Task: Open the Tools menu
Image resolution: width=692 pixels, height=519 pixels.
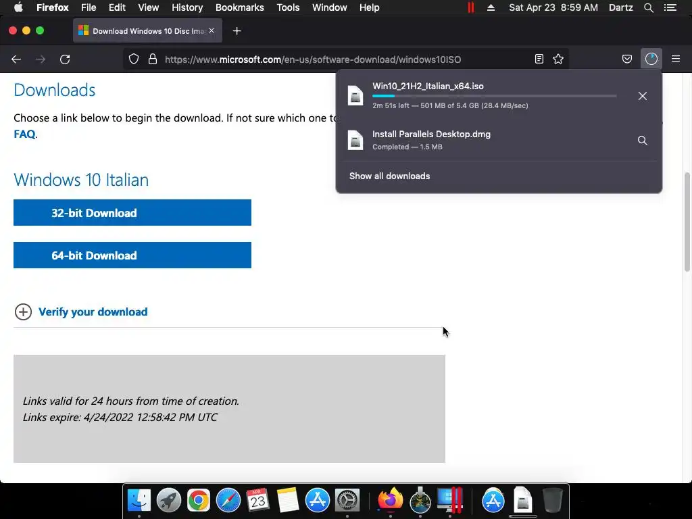Action: click(288, 7)
